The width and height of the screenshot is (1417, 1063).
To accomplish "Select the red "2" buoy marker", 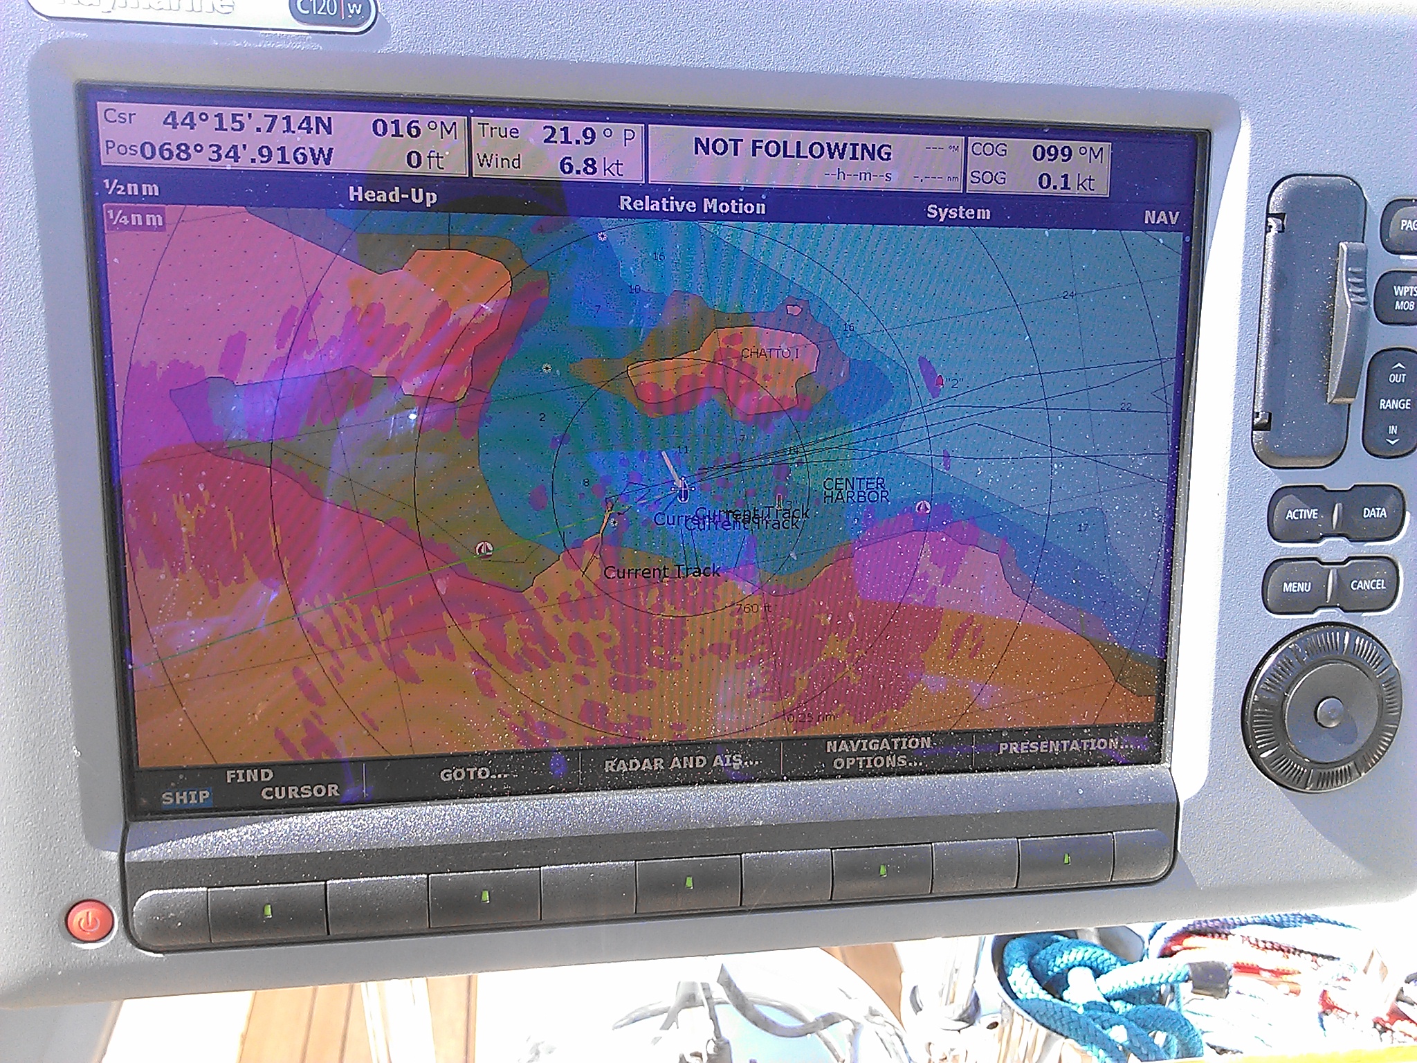I will (x=940, y=381).
